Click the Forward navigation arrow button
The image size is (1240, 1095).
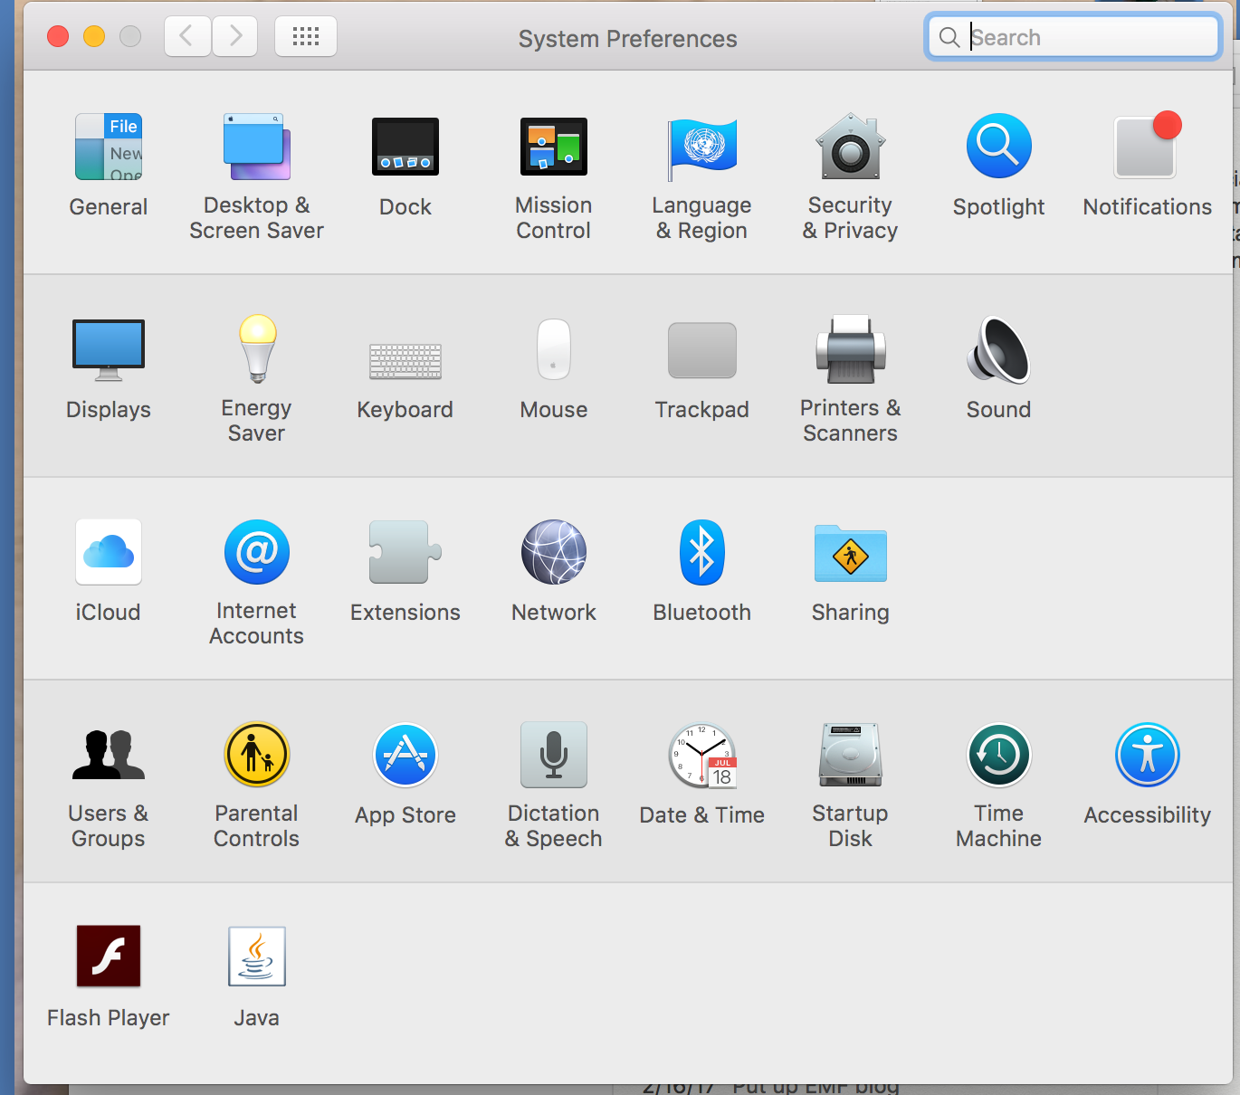235,36
